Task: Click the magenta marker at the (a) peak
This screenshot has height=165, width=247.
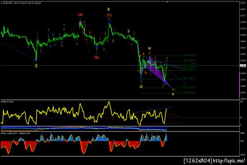Action: [x=80, y=22]
